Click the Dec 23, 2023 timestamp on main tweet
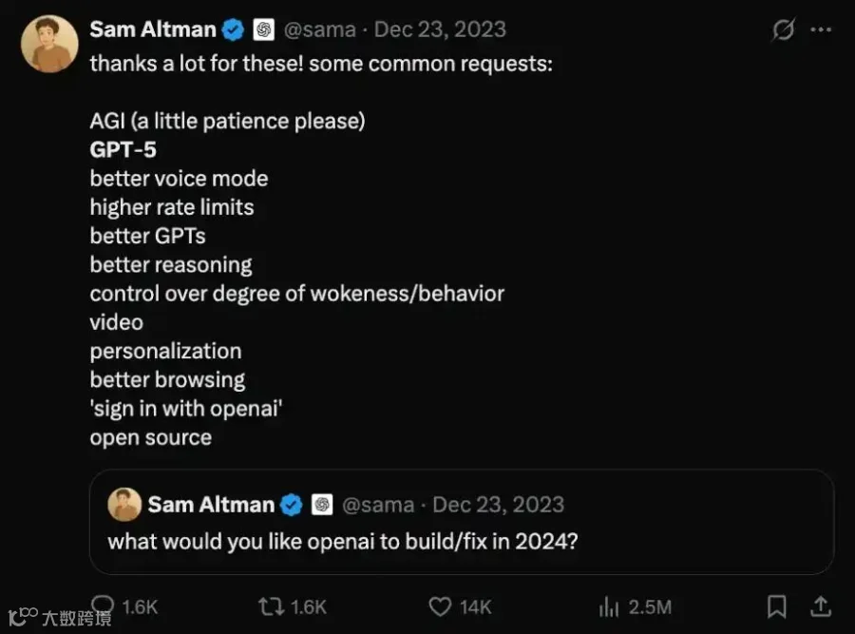 (440, 29)
